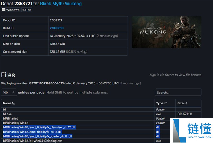Click the Size on disk value 139.57 GiB
Viewport: 213px width, 143px height.
(x=57, y=44)
